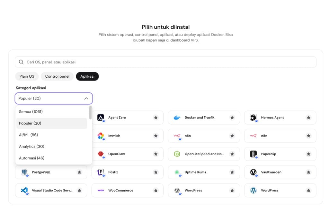Click the grey WordPress logo
Screen dimensions: 329x211
177,190
